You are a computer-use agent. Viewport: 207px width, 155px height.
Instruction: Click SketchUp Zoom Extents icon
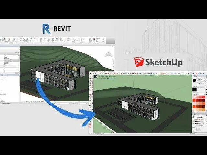coord(130,73)
